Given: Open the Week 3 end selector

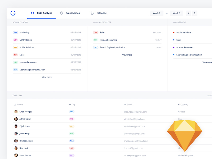Looking at the screenshot, I should click(x=176, y=13).
